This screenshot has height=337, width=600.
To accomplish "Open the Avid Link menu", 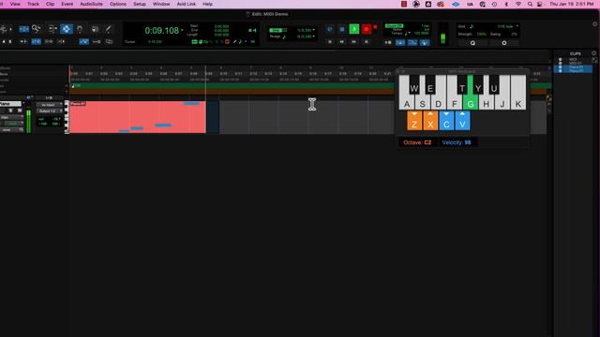I will [187, 4].
